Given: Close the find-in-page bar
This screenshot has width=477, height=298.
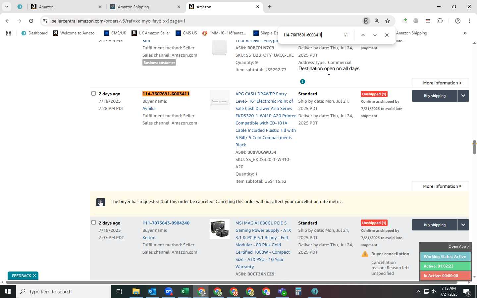Looking at the screenshot, I should pyautogui.click(x=387, y=35).
